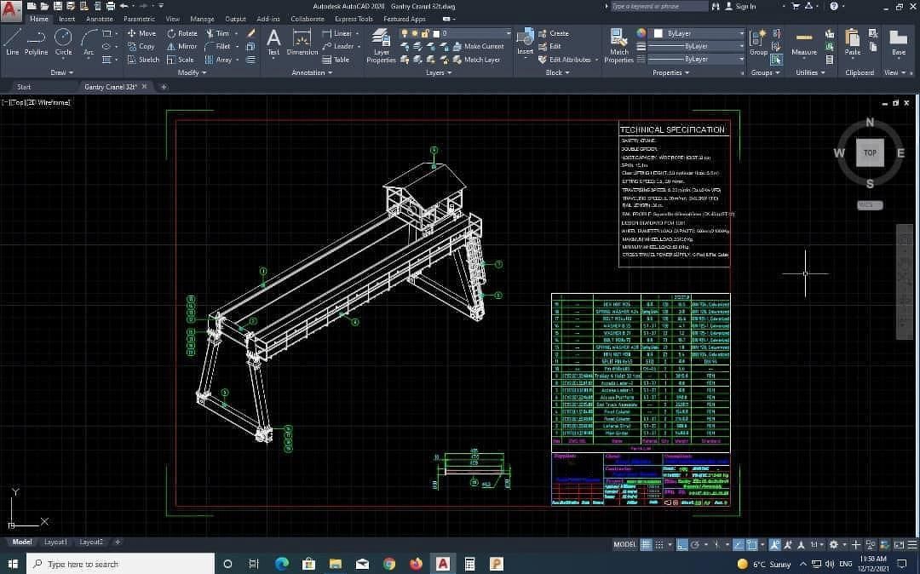Select the Circle tool
The height and width of the screenshot is (574, 920).
tap(63, 43)
